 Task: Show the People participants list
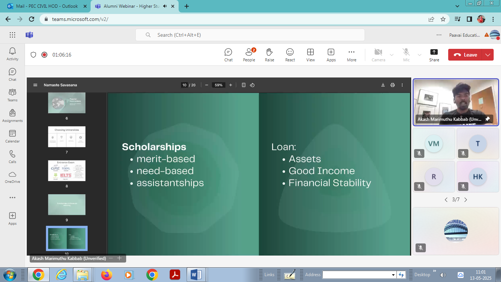[x=249, y=55]
